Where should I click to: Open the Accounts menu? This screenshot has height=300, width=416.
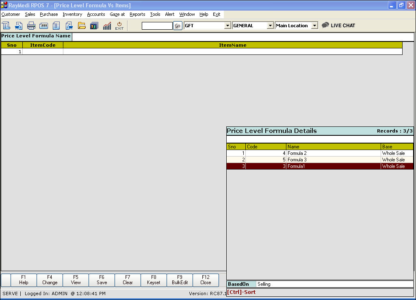pos(96,14)
